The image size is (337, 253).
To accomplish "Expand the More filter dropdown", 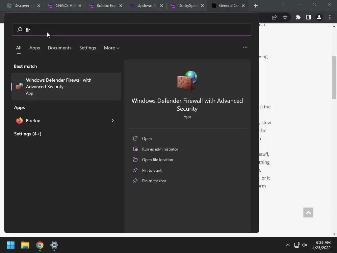I will pos(112,48).
